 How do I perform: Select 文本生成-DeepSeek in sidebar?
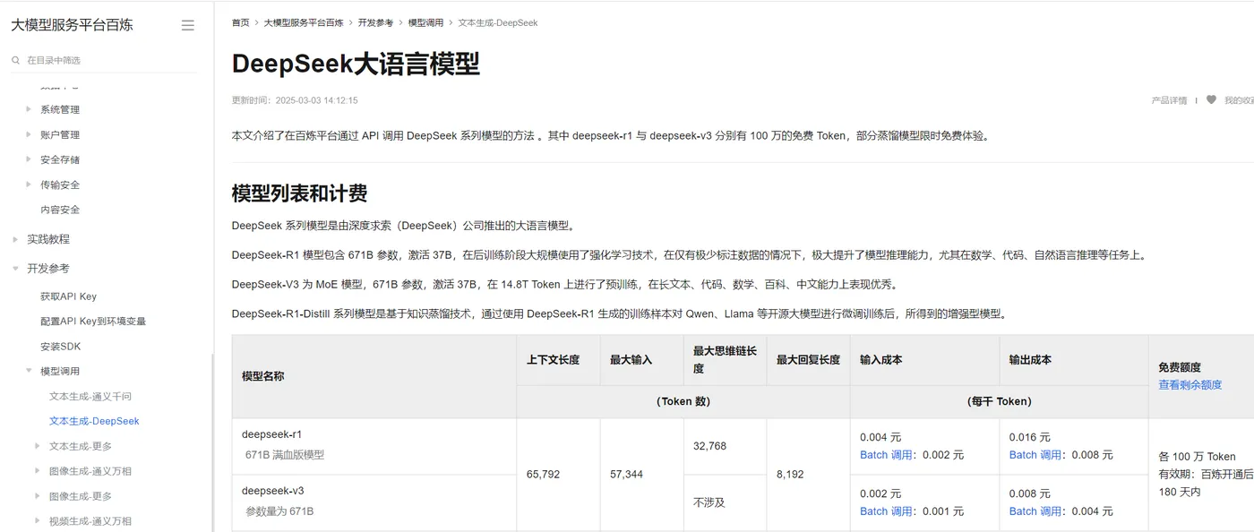94,421
